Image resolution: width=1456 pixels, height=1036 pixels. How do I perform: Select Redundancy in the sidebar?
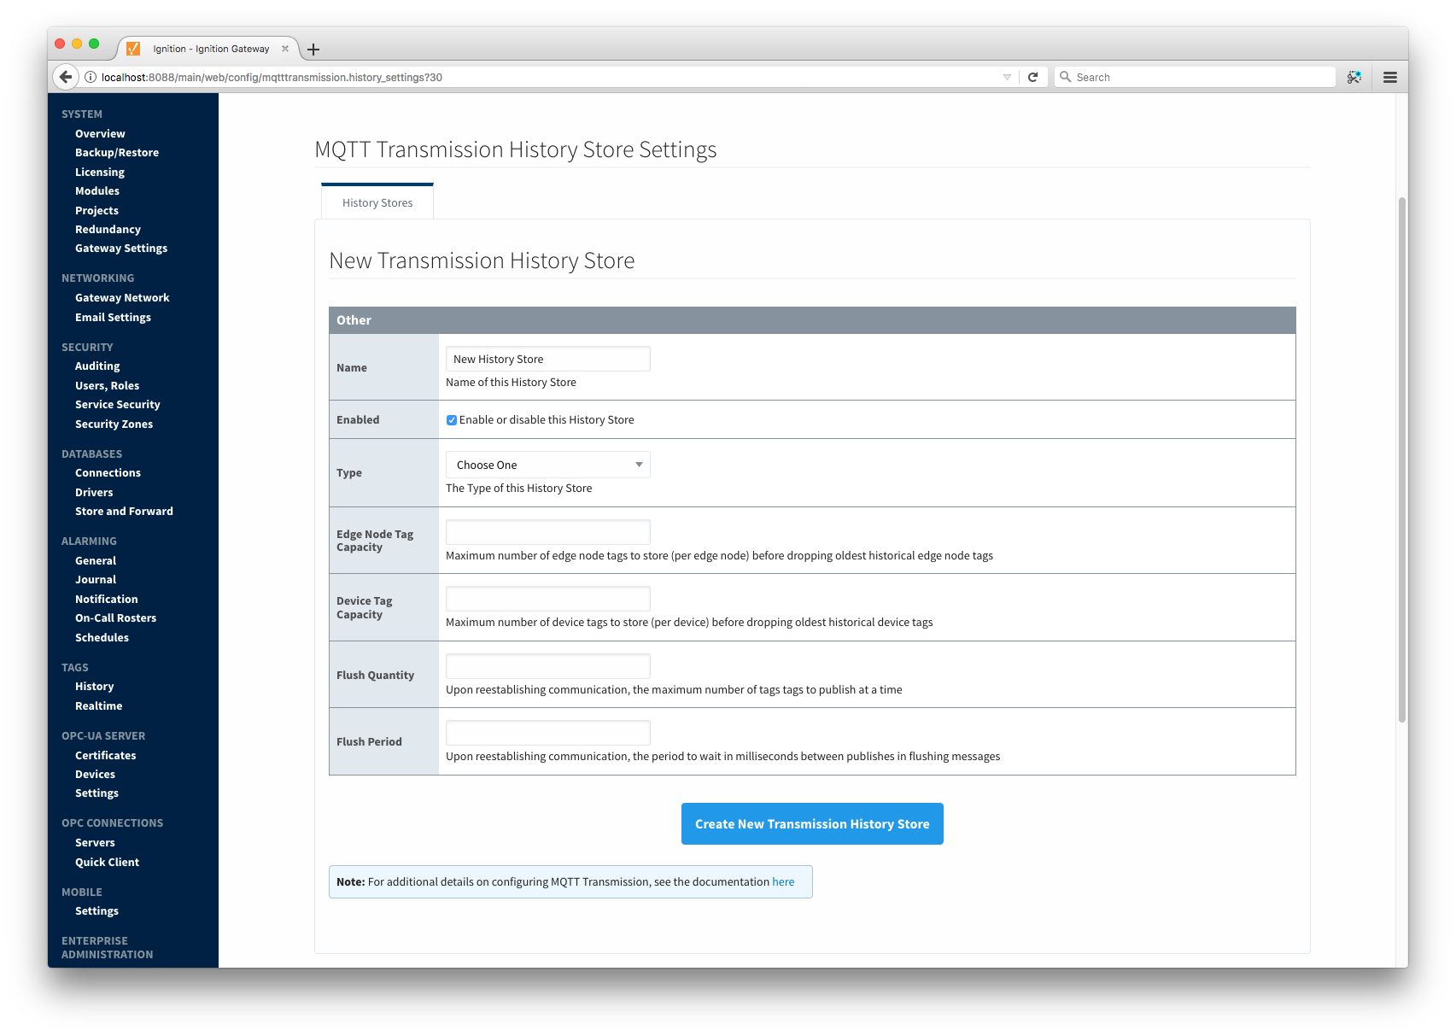(x=108, y=230)
